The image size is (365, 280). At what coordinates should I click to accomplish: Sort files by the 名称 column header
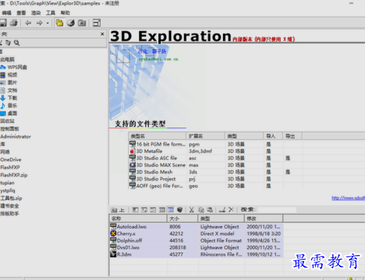(x=138, y=219)
